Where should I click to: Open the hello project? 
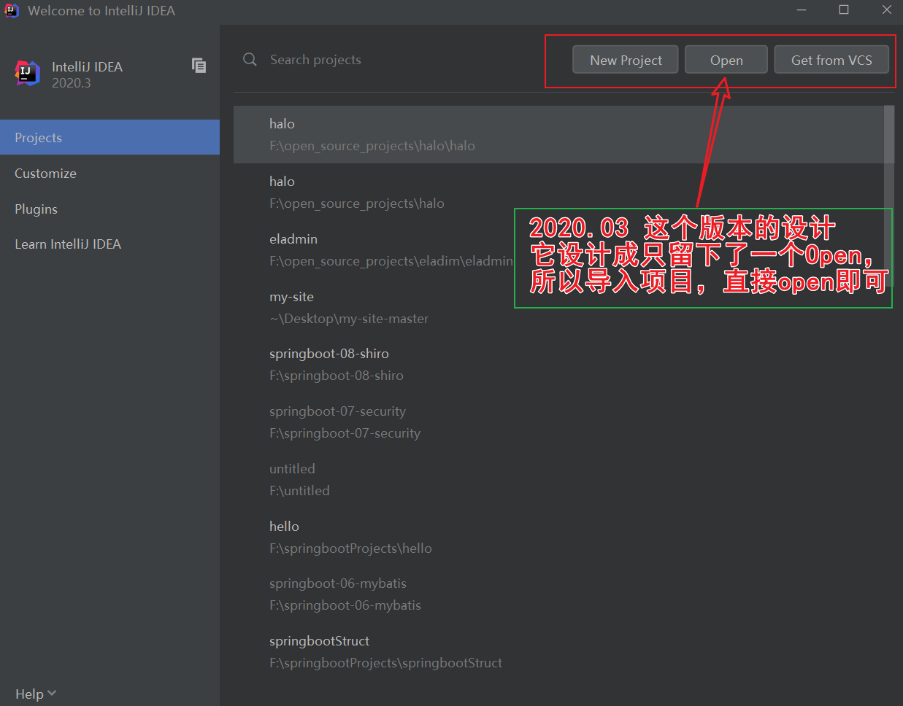pyautogui.click(x=558, y=537)
